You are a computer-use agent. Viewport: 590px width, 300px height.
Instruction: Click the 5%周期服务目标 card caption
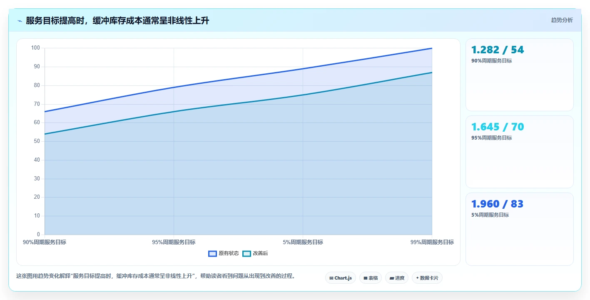(x=490, y=215)
